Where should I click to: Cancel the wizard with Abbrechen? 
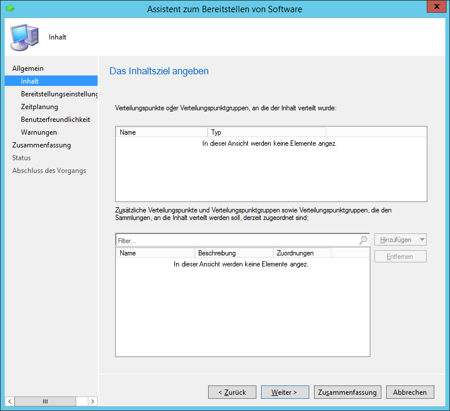(x=410, y=392)
